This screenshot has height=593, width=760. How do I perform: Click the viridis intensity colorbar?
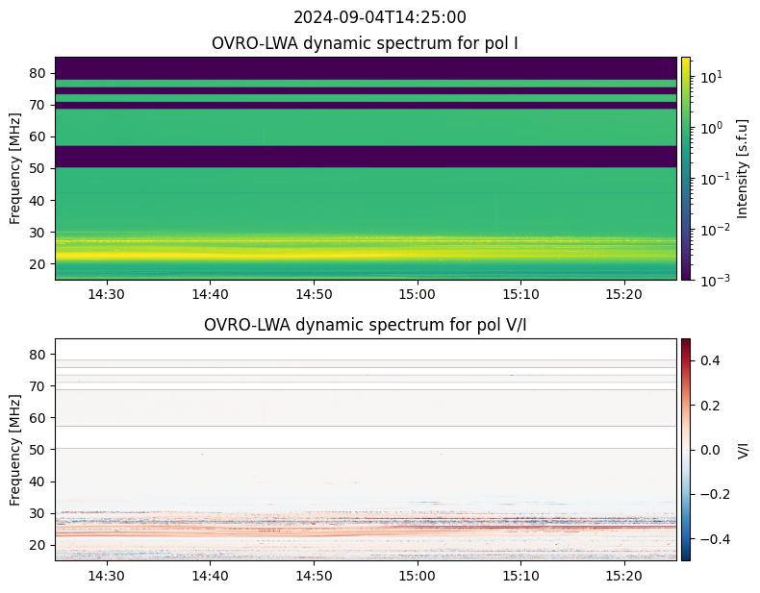pos(686,168)
